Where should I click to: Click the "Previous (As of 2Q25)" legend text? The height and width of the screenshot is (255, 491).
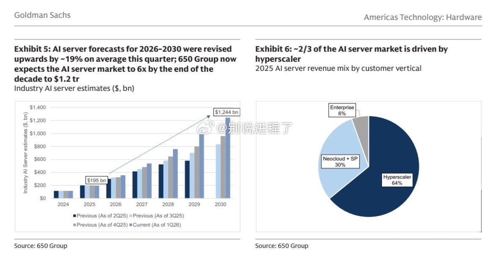[x=102, y=216]
